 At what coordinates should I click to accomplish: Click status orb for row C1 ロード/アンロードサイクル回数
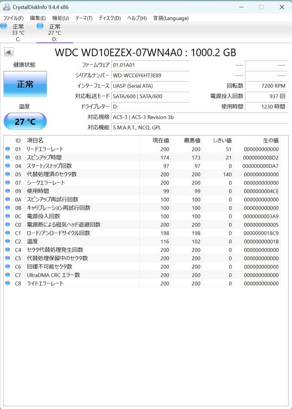click(8, 233)
